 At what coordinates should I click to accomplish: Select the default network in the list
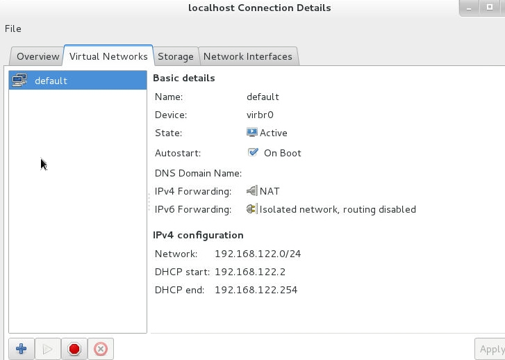pyautogui.click(x=78, y=80)
